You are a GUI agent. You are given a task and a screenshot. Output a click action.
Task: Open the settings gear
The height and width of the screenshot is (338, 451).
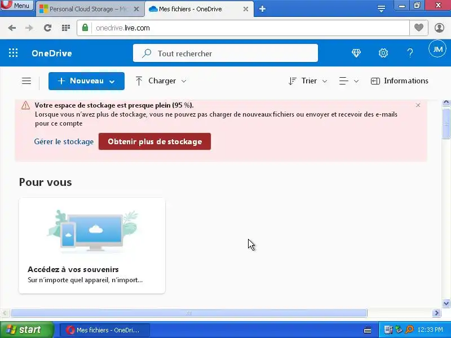(x=383, y=53)
